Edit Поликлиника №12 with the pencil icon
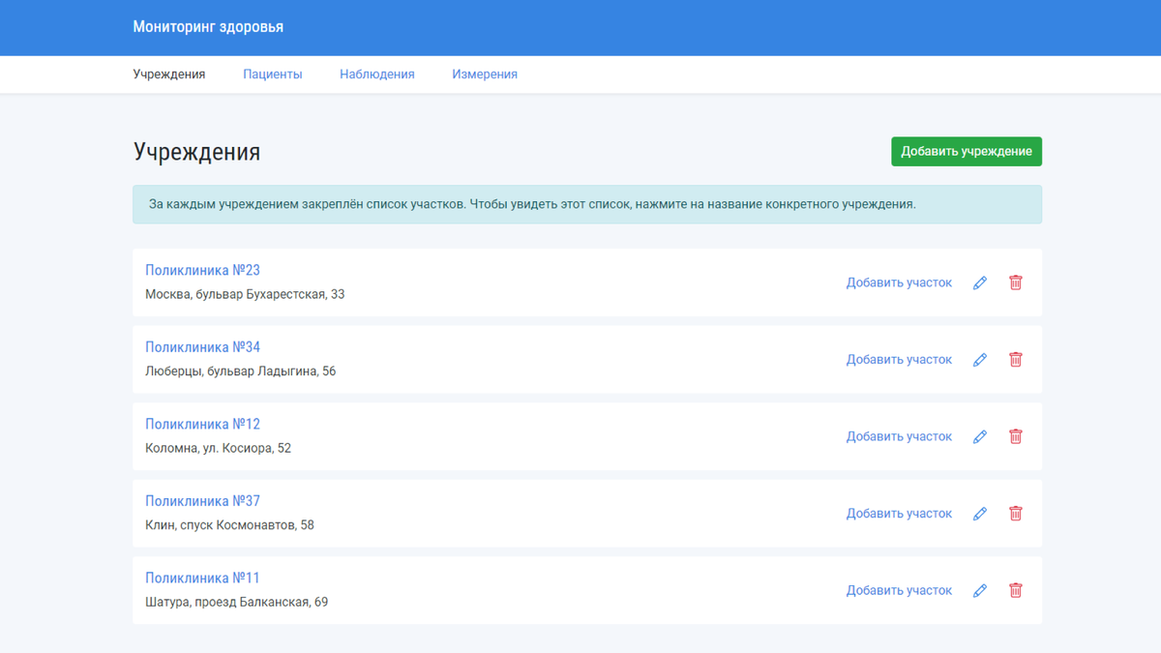 pos(980,436)
